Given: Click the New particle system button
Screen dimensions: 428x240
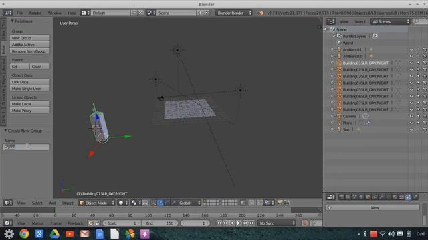Looking at the screenshot, I should 372,207.
